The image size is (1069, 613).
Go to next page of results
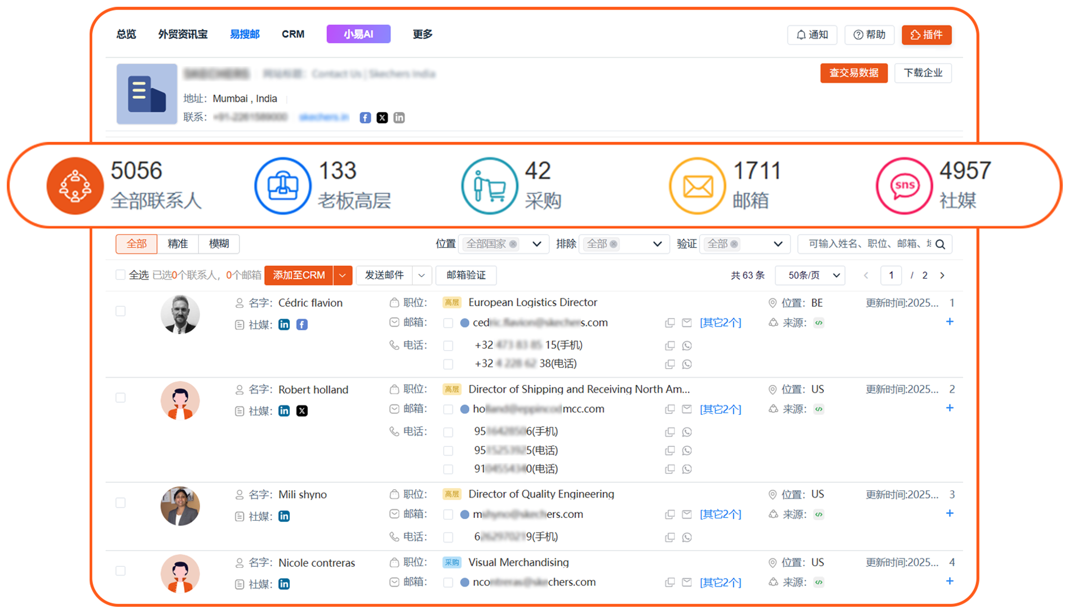[942, 275]
